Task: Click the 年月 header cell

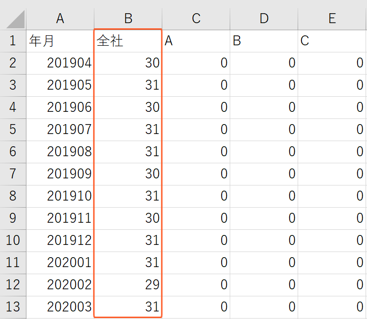Action: pos(60,41)
